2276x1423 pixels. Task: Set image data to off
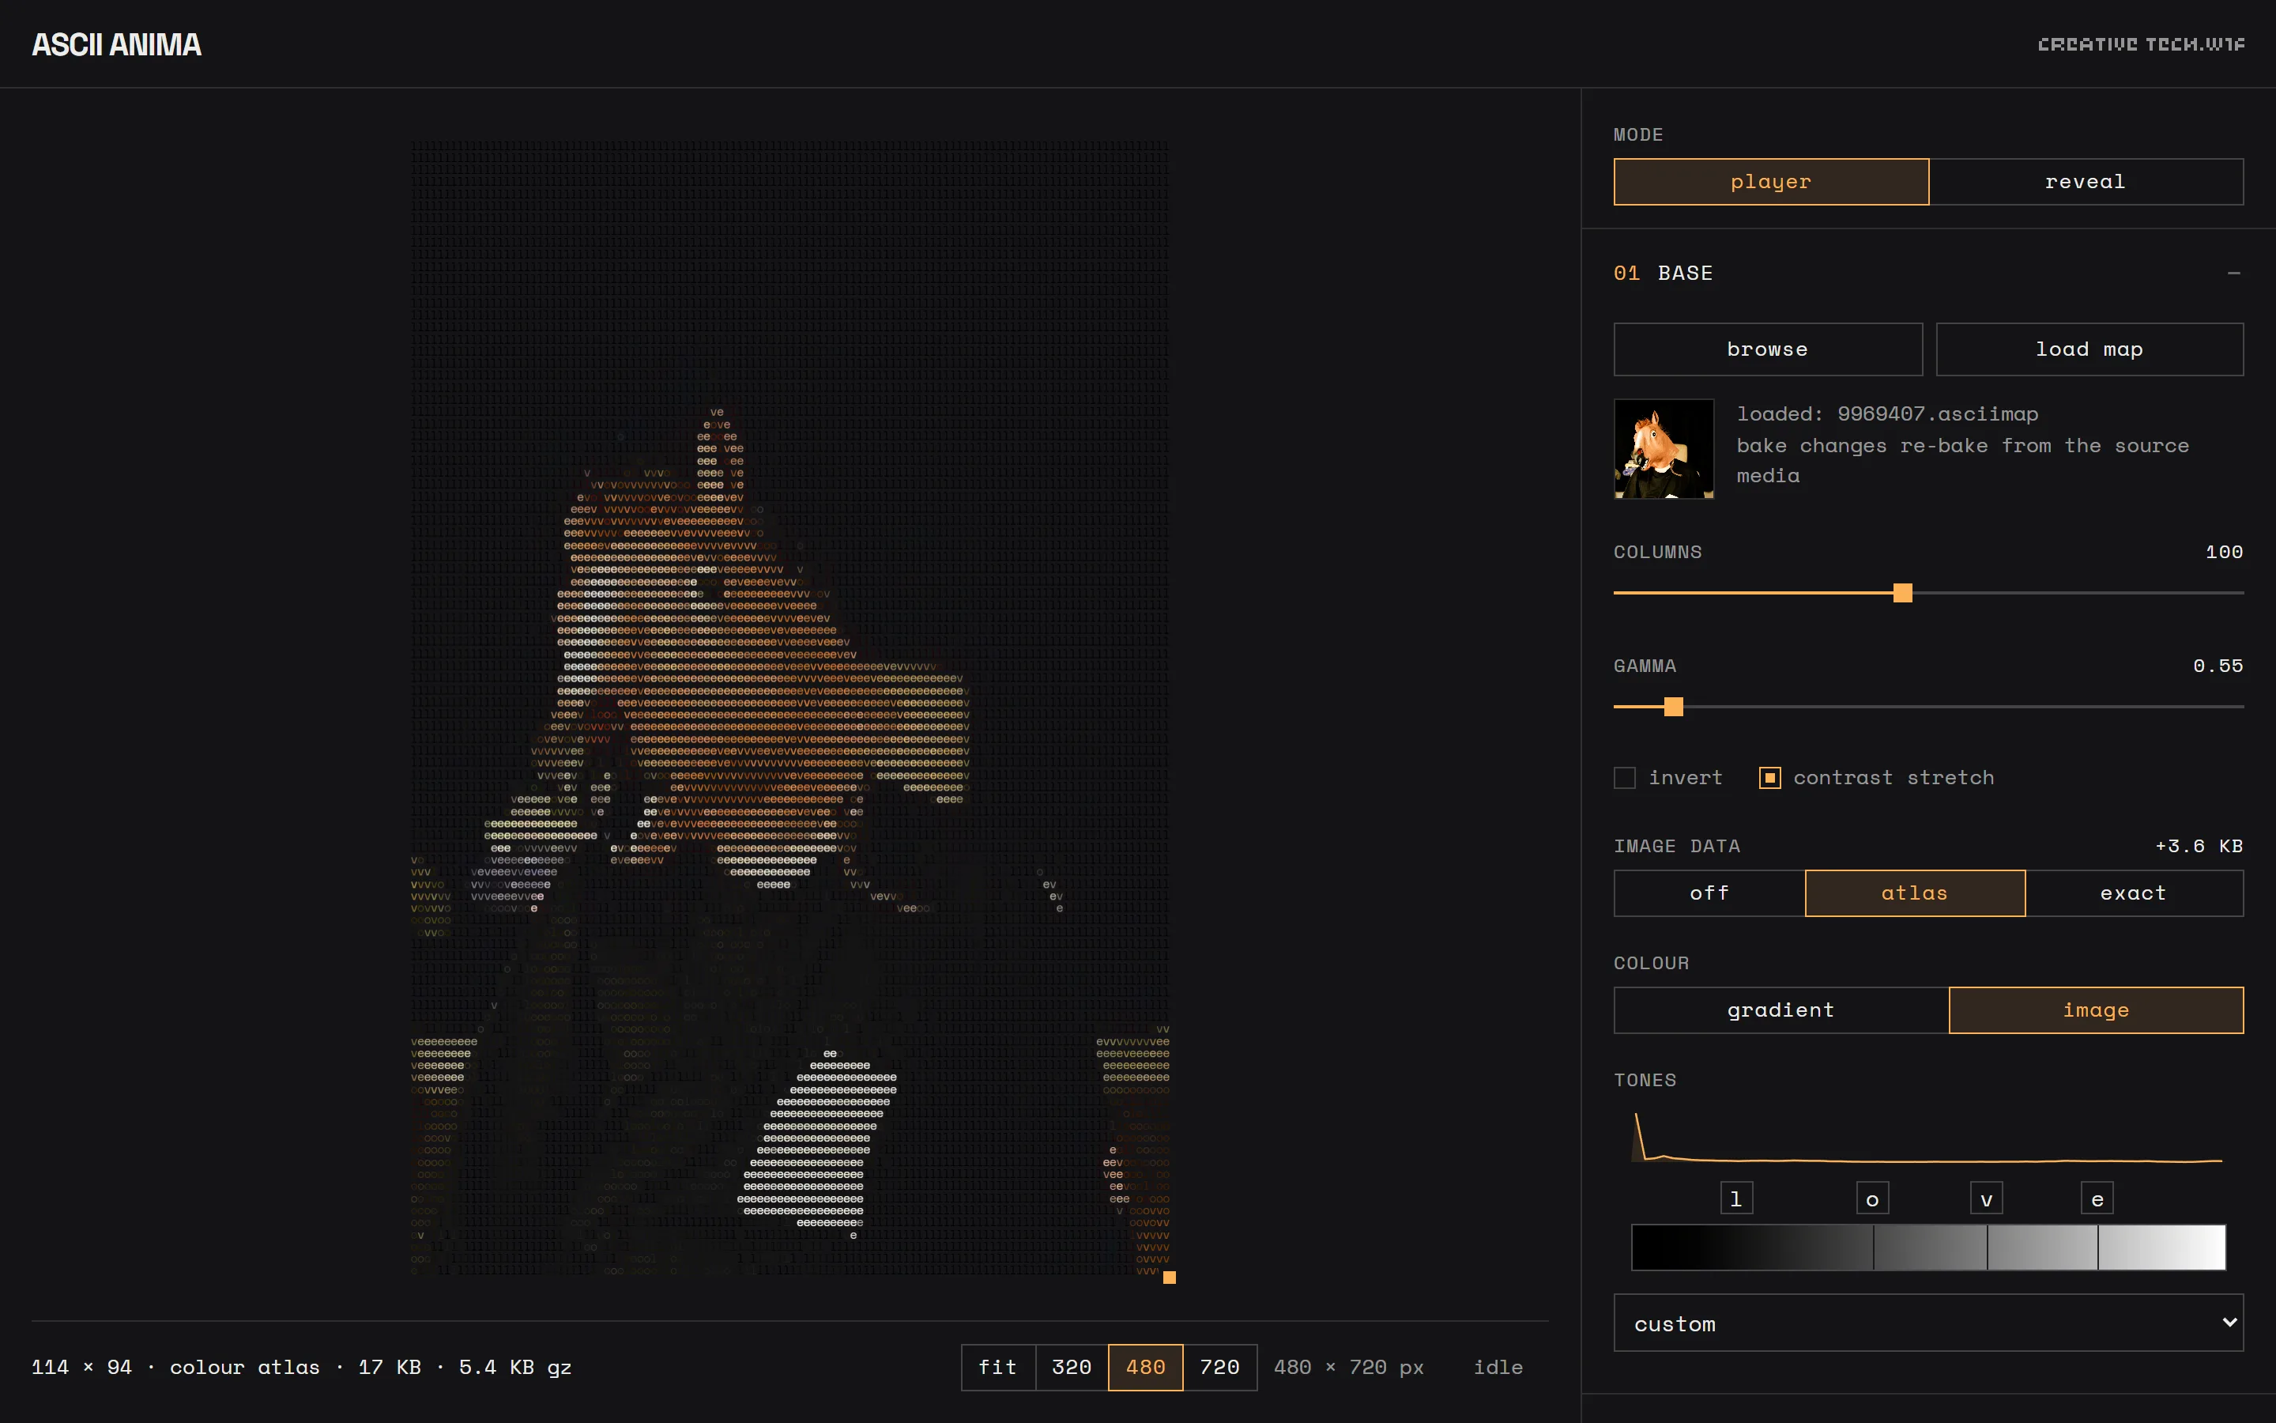[1709, 893]
